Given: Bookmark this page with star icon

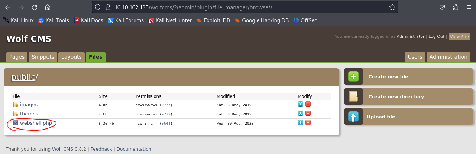Looking at the screenshot, I should pyautogui.click(x=392, y=7).
